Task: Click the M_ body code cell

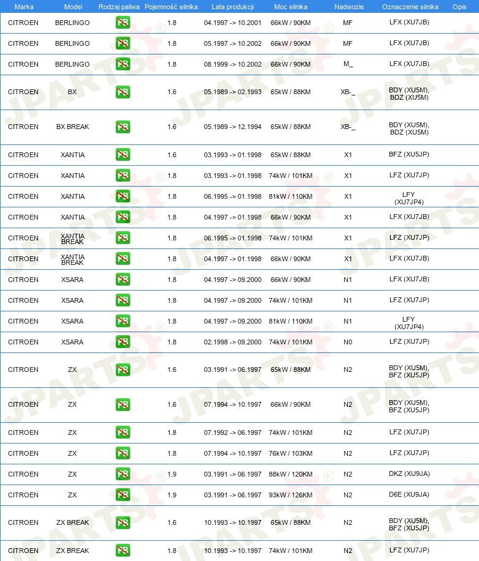Action: (348, 64)
